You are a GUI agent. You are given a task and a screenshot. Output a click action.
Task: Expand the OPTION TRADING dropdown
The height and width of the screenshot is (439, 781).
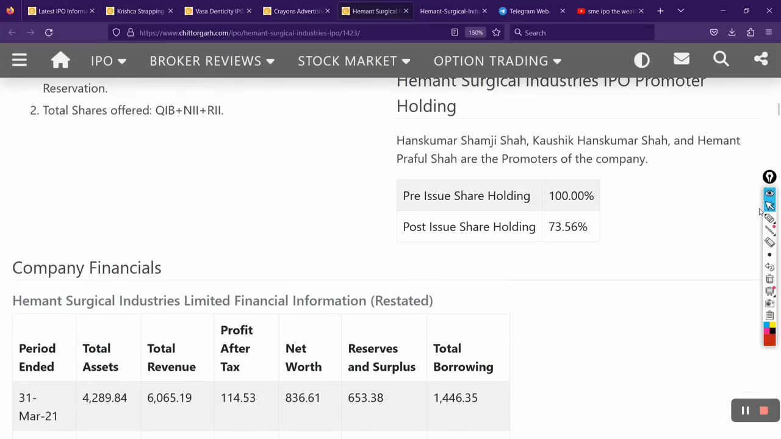pos(497,60)
